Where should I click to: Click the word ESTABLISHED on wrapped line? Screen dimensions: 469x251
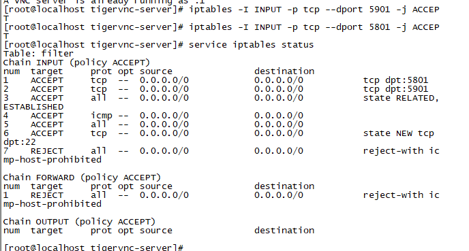tap(33, 107)
